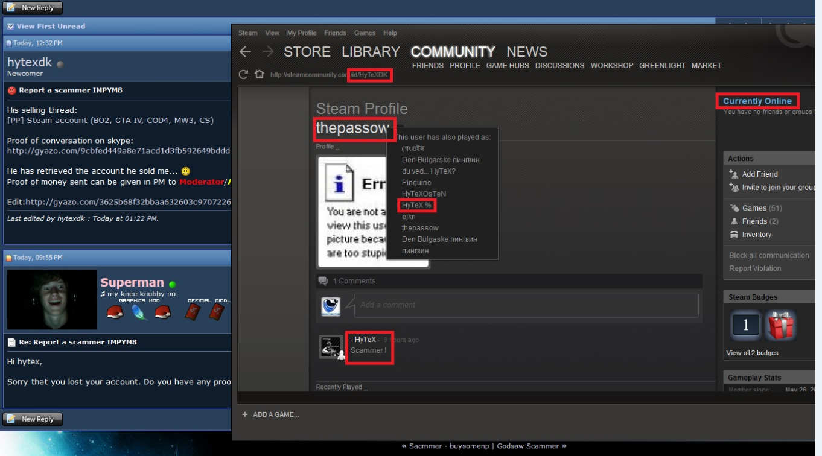The height and width of the screenshot is (456, 822).
Task: Click the document icon beside the Re: Report title
Action: coord(11,342)
